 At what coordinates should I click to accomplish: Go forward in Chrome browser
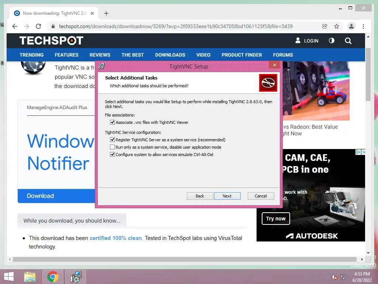click(27, 26)
